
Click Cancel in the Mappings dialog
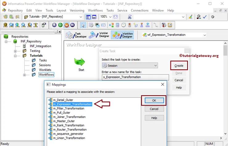[154, 109]
